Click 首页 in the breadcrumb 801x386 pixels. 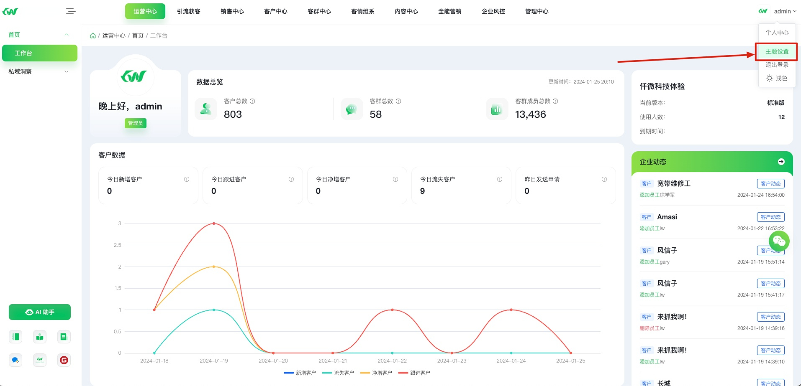tap(138, 36)
